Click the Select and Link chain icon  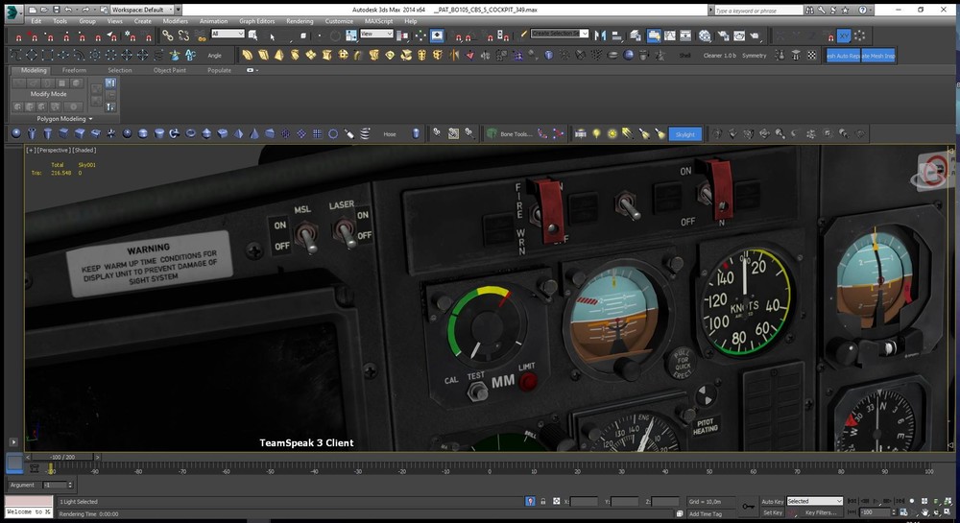[x=168, y=35]
